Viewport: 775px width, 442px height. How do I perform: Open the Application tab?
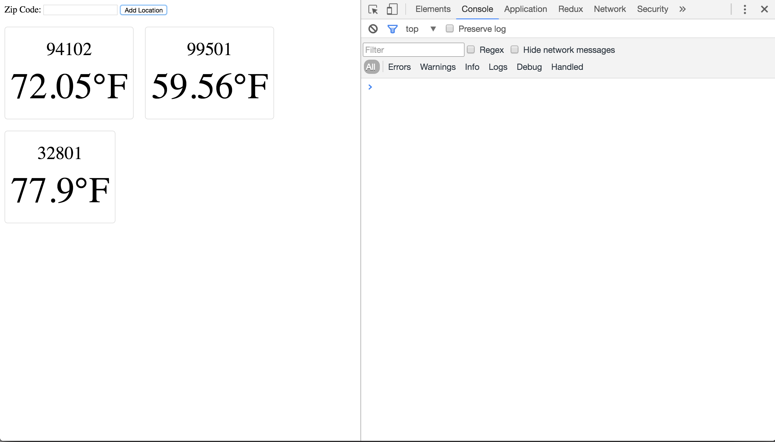click(525, 9)
